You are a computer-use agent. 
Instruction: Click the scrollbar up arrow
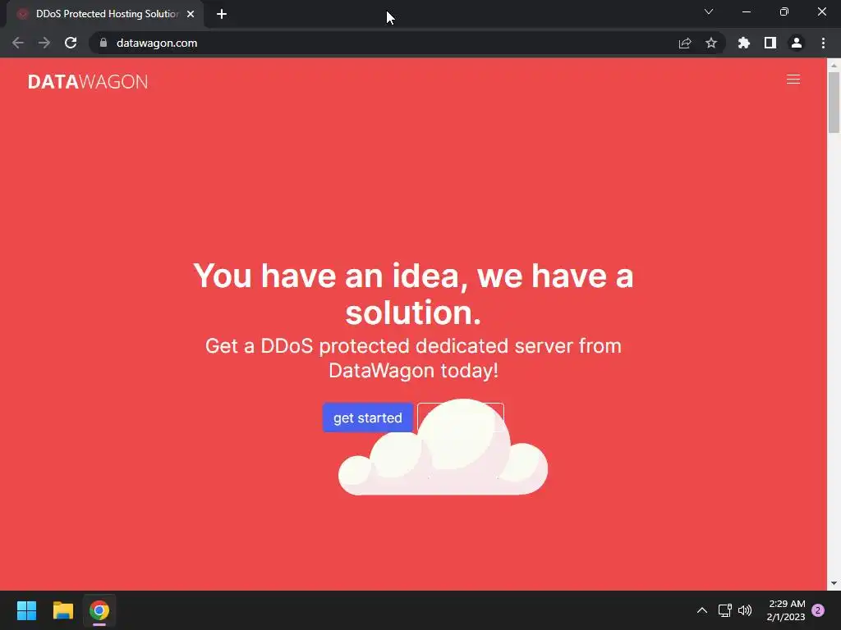834,66
